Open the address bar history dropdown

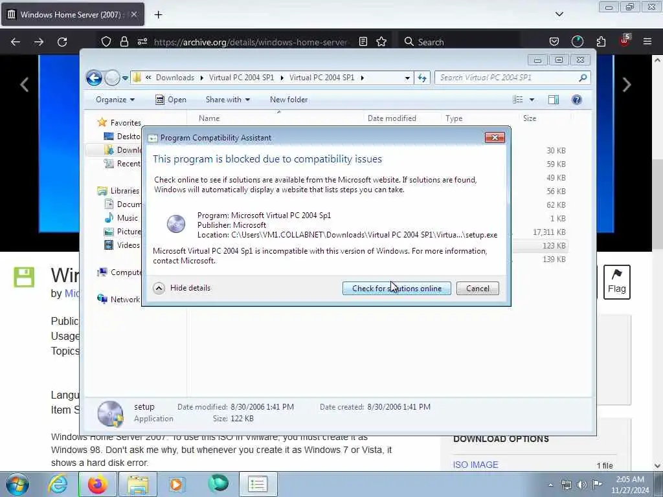tap(407, 78)
